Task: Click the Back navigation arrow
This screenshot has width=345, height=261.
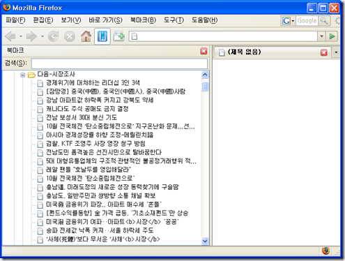Action: point(10,36)
